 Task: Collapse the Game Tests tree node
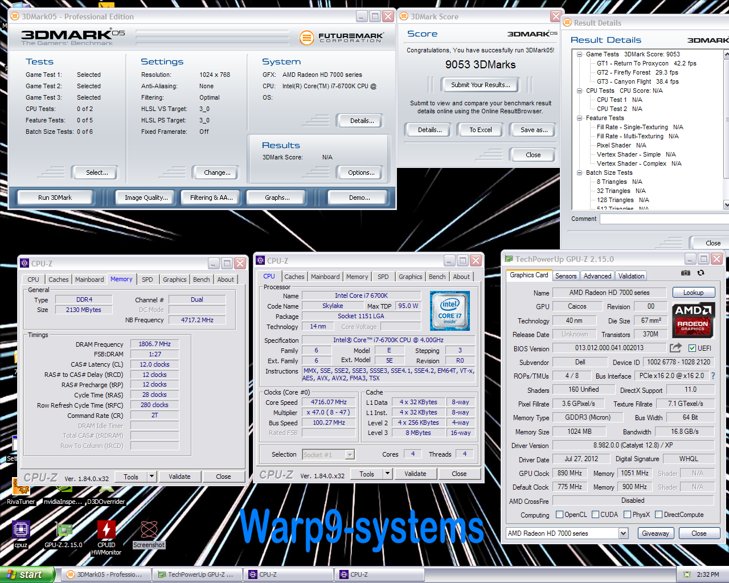[x=579, y=55]
